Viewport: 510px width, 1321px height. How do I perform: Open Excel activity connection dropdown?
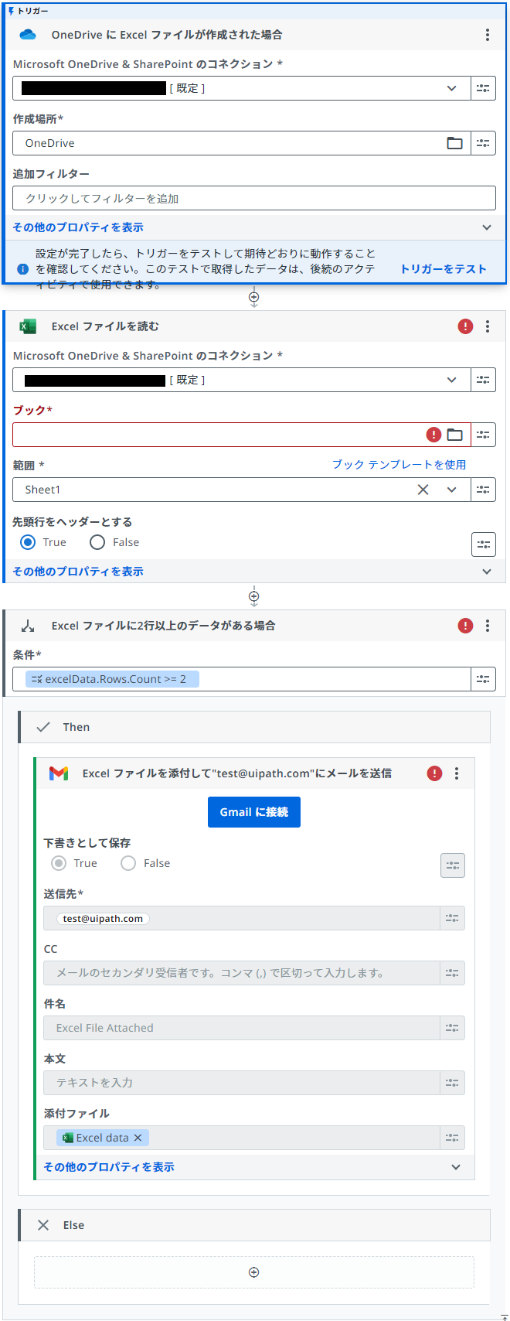[452, 380]
